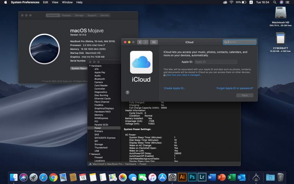Open Trash in the Dock
The height and width of the screenshot is (184, 294).
tap(280, 177)
